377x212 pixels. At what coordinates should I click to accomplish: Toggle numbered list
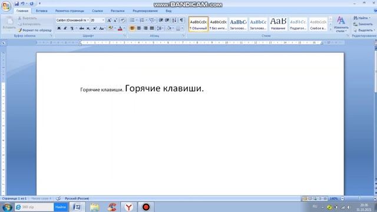[142, 21]
